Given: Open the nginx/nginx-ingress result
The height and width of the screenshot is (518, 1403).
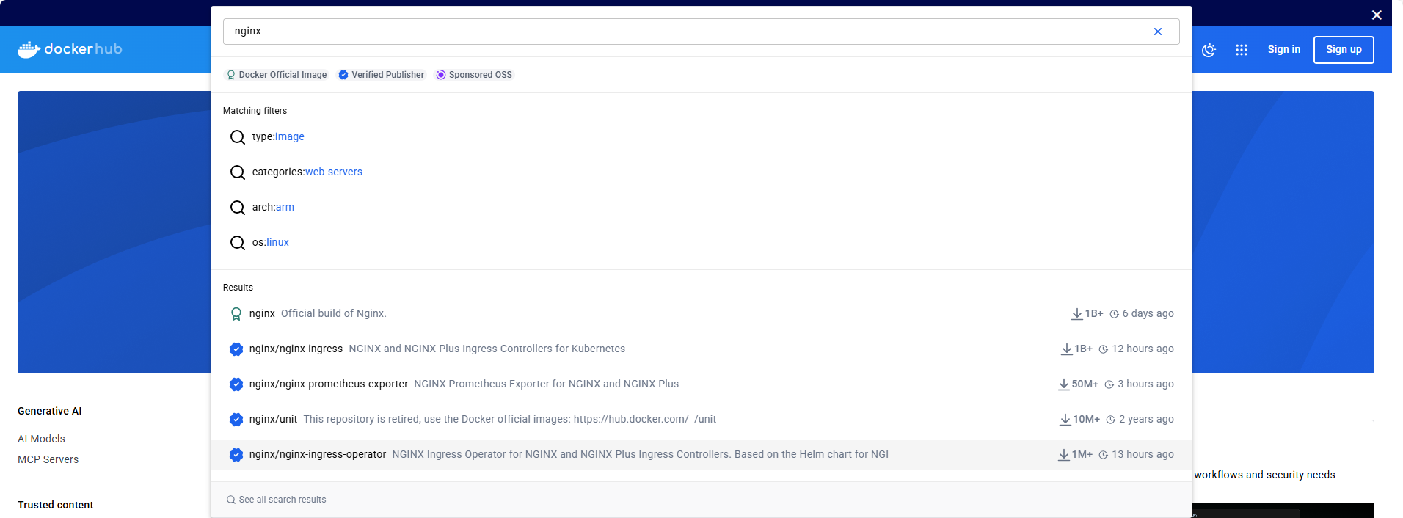Looking at the screenshot, I should 701,349.
